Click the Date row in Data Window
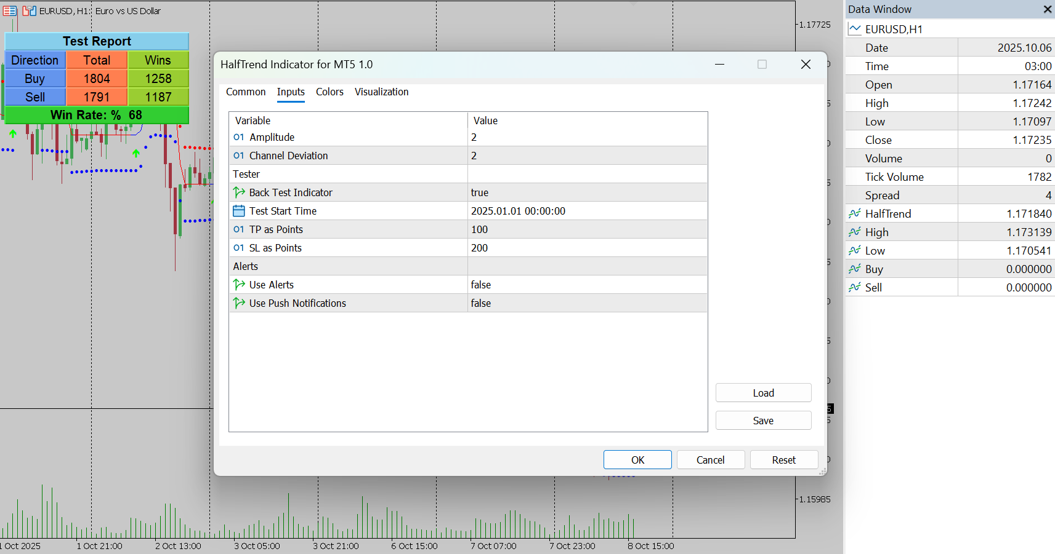Image resolution: width=1055 pixels, height=554 pixels. pyautogui.click(x=950, y=47)
